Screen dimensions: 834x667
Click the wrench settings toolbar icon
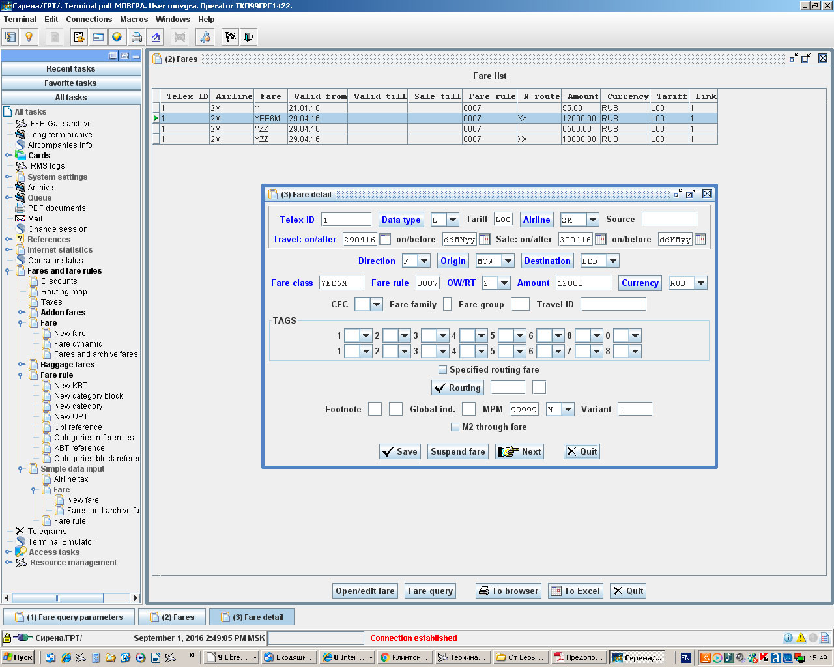coord(205,37)
